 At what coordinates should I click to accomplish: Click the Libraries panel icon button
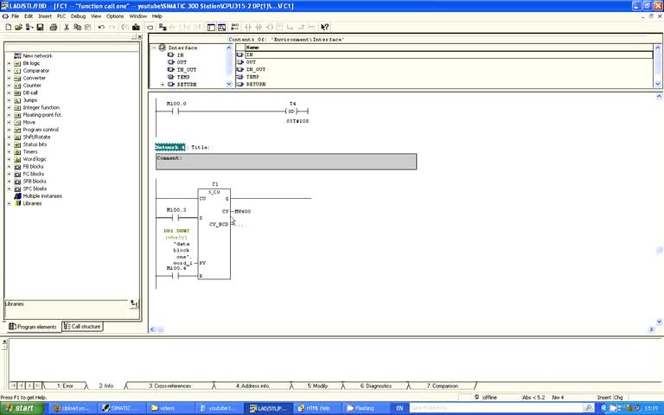click(x=134, y=303)
